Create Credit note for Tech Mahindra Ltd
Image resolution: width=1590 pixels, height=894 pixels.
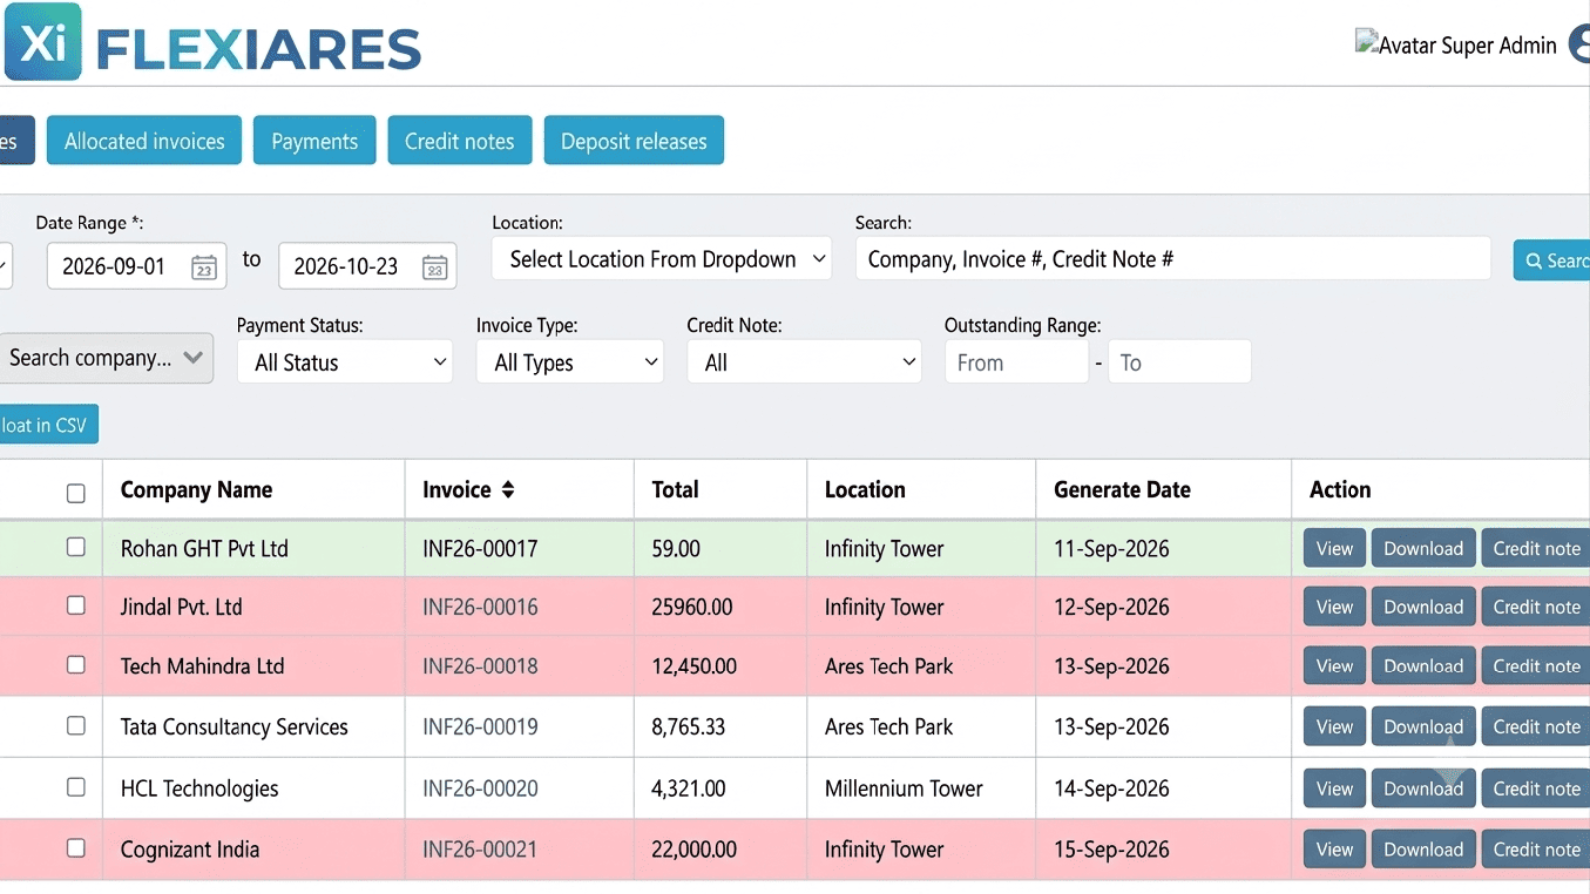[x=1535, y=666]
